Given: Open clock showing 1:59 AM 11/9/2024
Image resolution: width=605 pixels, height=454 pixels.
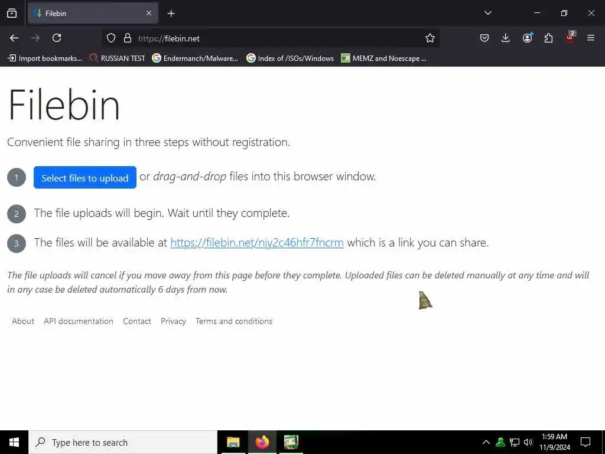Looking at the screenshot, I should pyautogui.click(x=555, y=442).
